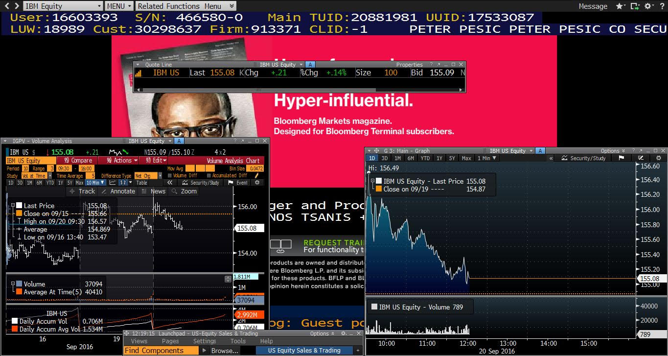This screenshot has height=356, width=668.
Task: Open the Pages menu in Launchpad
Action: tap(170, 341)
